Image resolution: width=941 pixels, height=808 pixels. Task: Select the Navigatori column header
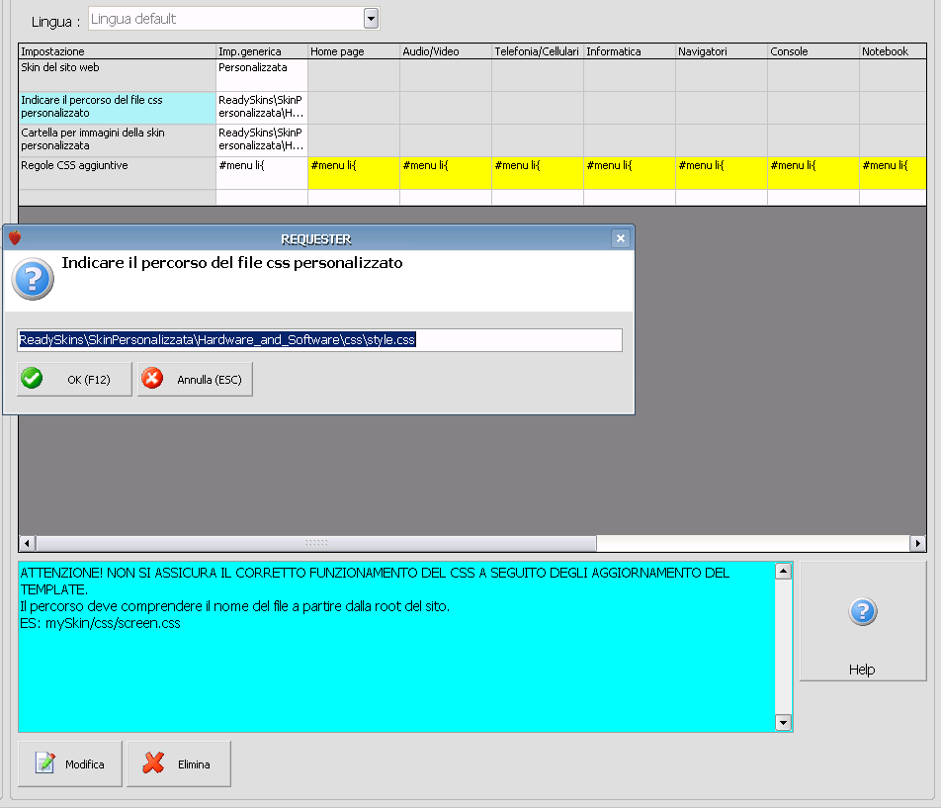(721, 51)
